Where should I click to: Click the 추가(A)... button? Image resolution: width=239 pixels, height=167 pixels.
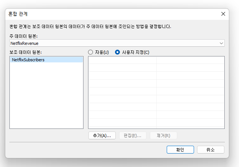pos(102,135)
